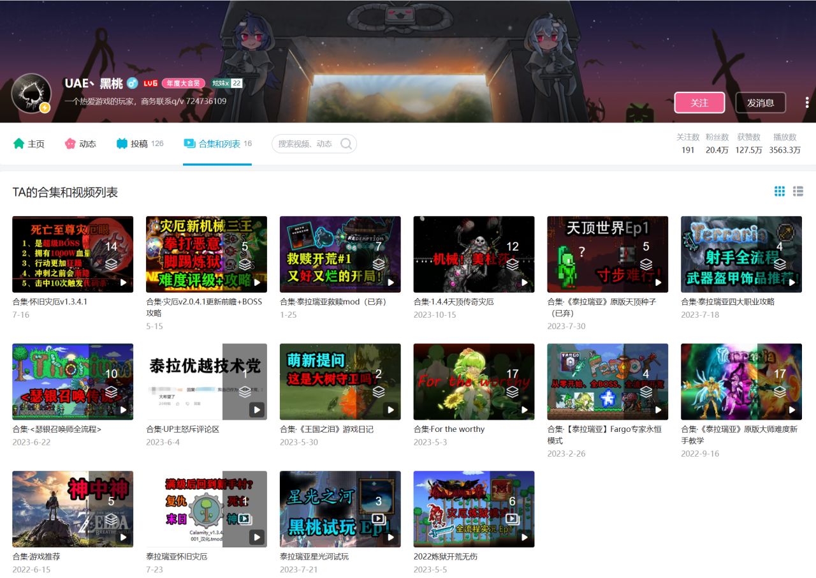This screenshot has height=578, width=816.
Task: Click the house icon on the 主页 tab
Action: tap(18, 144)
